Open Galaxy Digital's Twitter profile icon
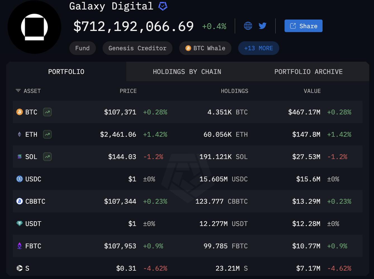Screen dimensions: 374x279 (x=262, y=26)
